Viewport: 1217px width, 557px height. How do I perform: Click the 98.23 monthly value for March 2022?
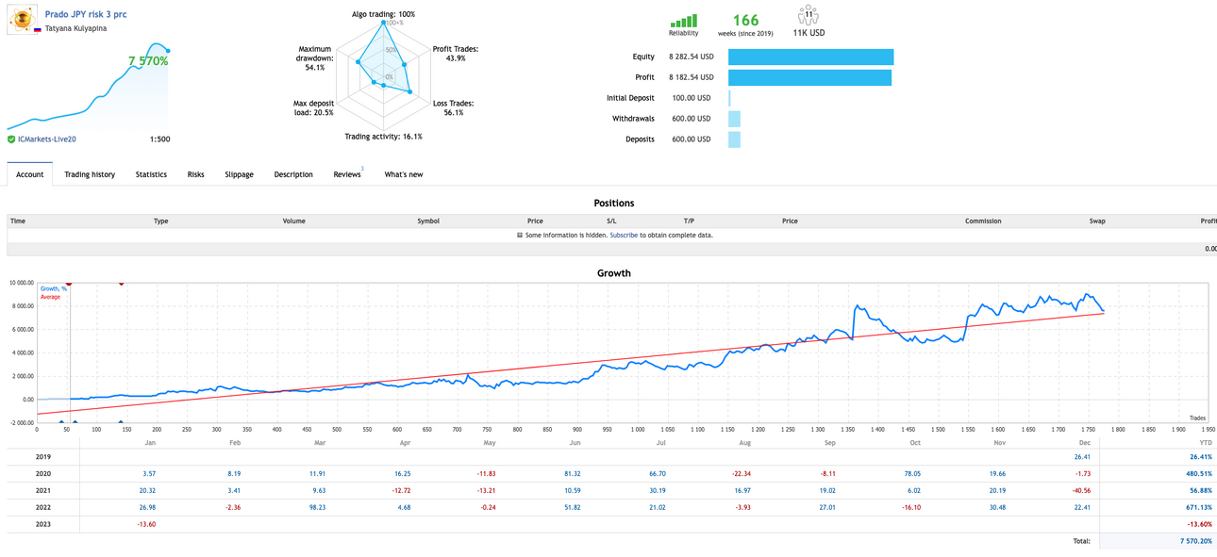315,507
